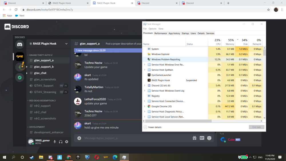Sort processes by Memory column

click(x=228, y=42)
